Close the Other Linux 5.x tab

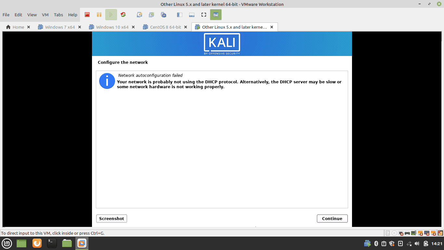click(272, 27)
